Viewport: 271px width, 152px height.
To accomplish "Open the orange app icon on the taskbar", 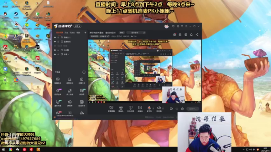I will (x=38, y=149).
